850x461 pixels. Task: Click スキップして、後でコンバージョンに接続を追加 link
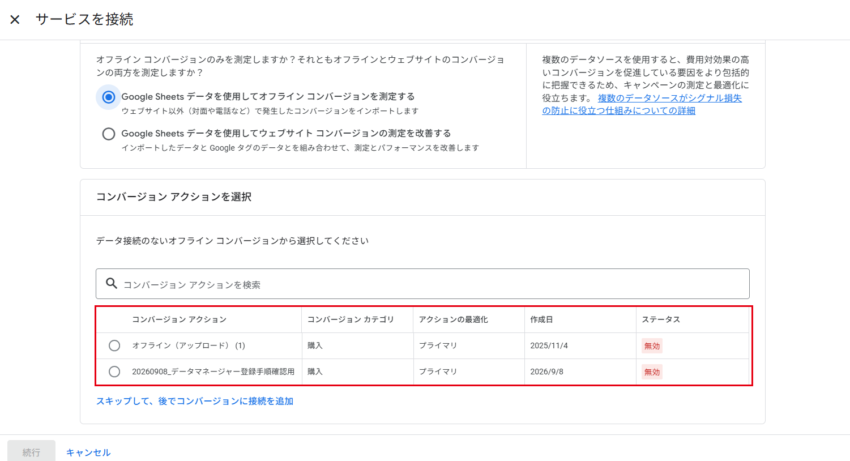(195, 401)
